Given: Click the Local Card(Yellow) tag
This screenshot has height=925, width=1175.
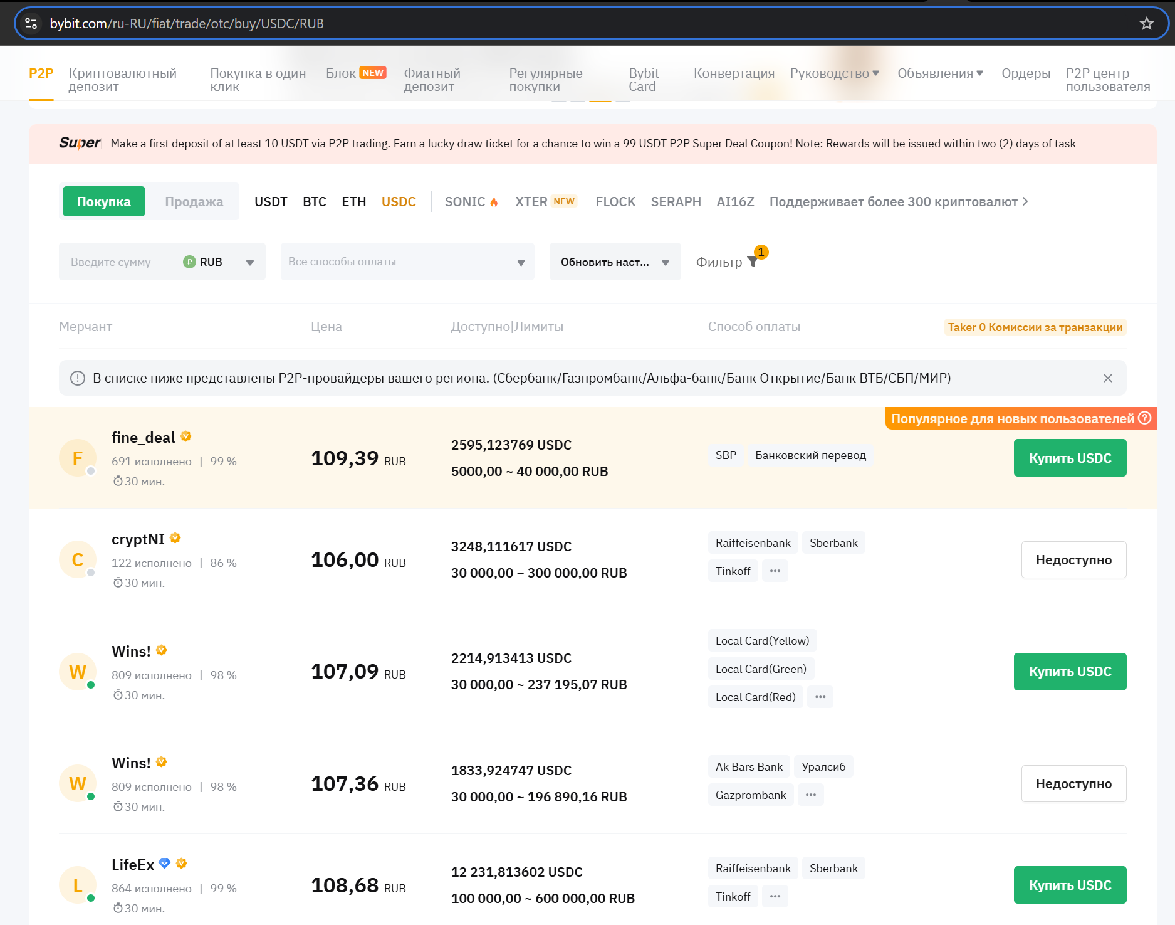Looking at the screenshot, I should click(762, 640).
